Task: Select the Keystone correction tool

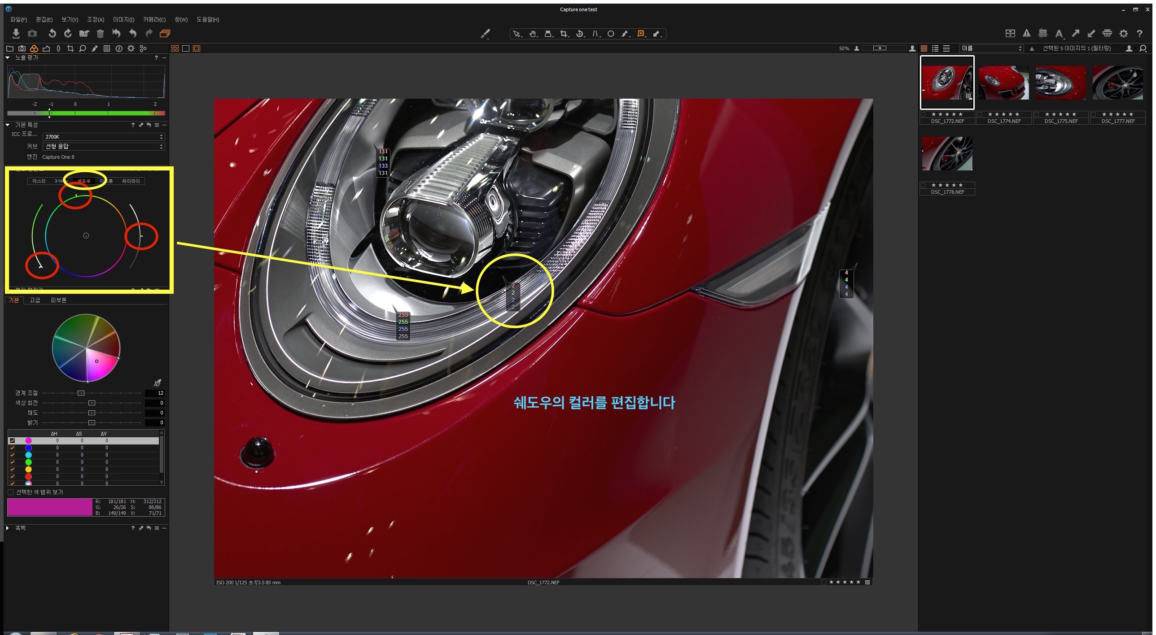Action: pyautogui.click(x=595, y=34)
